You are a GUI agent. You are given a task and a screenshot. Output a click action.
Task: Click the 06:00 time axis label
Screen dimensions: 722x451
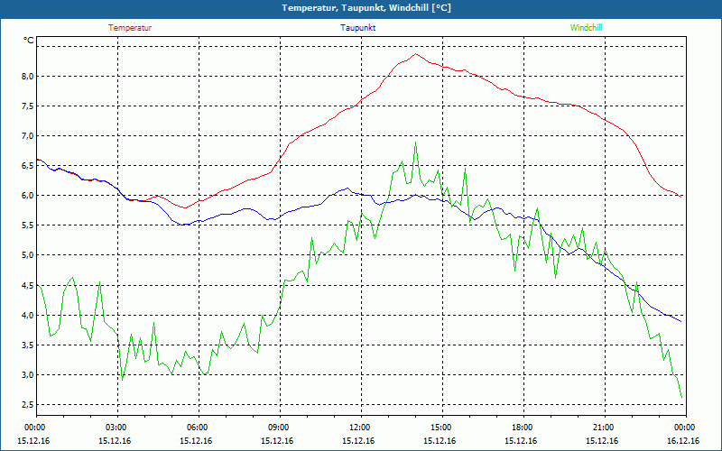coord(196,428)
